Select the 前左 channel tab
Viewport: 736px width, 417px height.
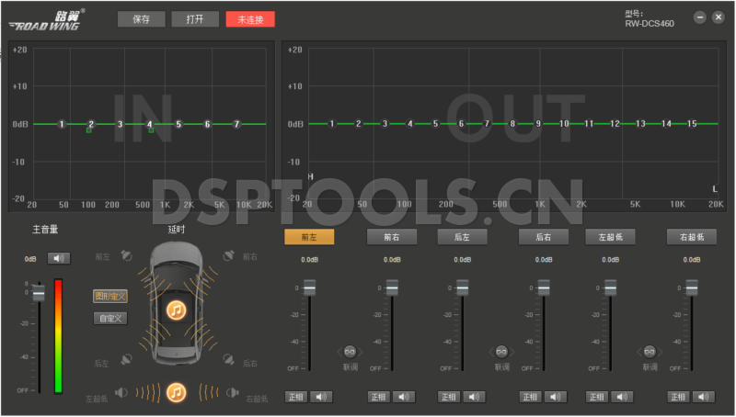coord(309,237)
